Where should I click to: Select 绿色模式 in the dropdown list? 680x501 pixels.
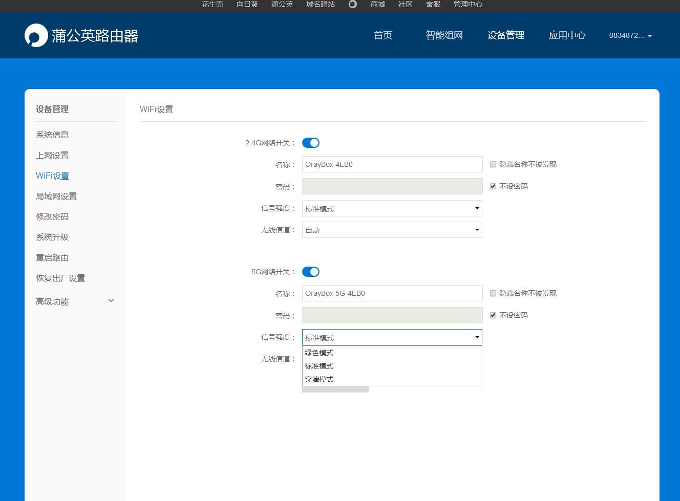pos(392,353)
